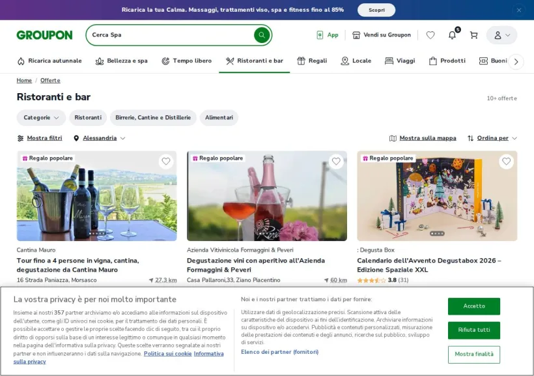Open Calendario dell'Avvento Degustabox title
This screenshot has width=534, height=376.
[x=429, y=265]
